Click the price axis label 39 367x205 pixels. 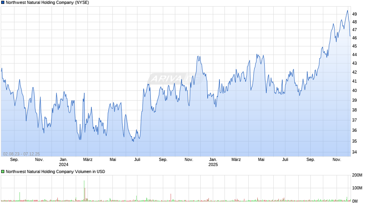355,100
